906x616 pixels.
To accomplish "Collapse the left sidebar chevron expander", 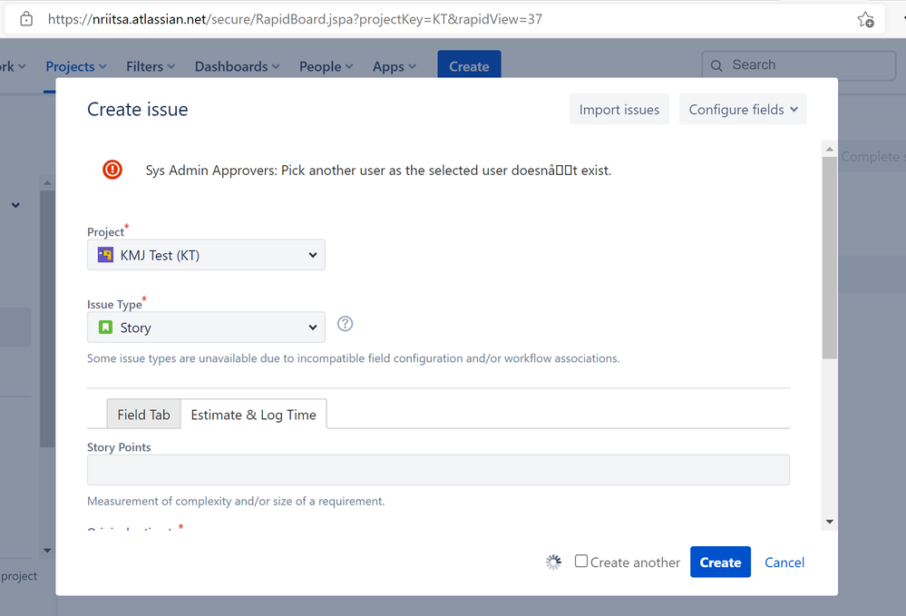I will click(x=15, y=205).
